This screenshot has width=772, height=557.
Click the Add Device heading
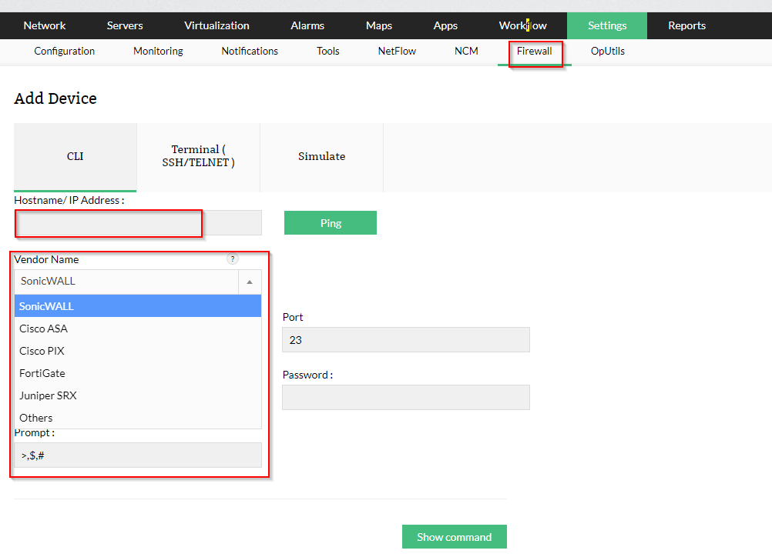click(55, 98)
